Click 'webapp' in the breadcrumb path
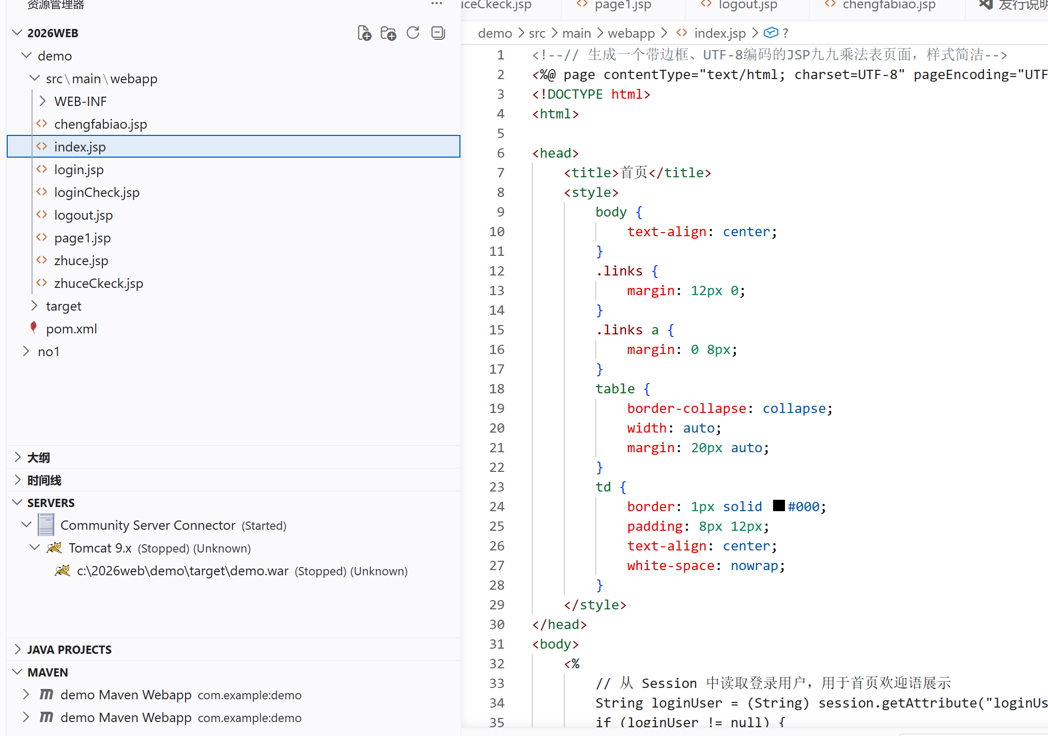 click(631, 34)
